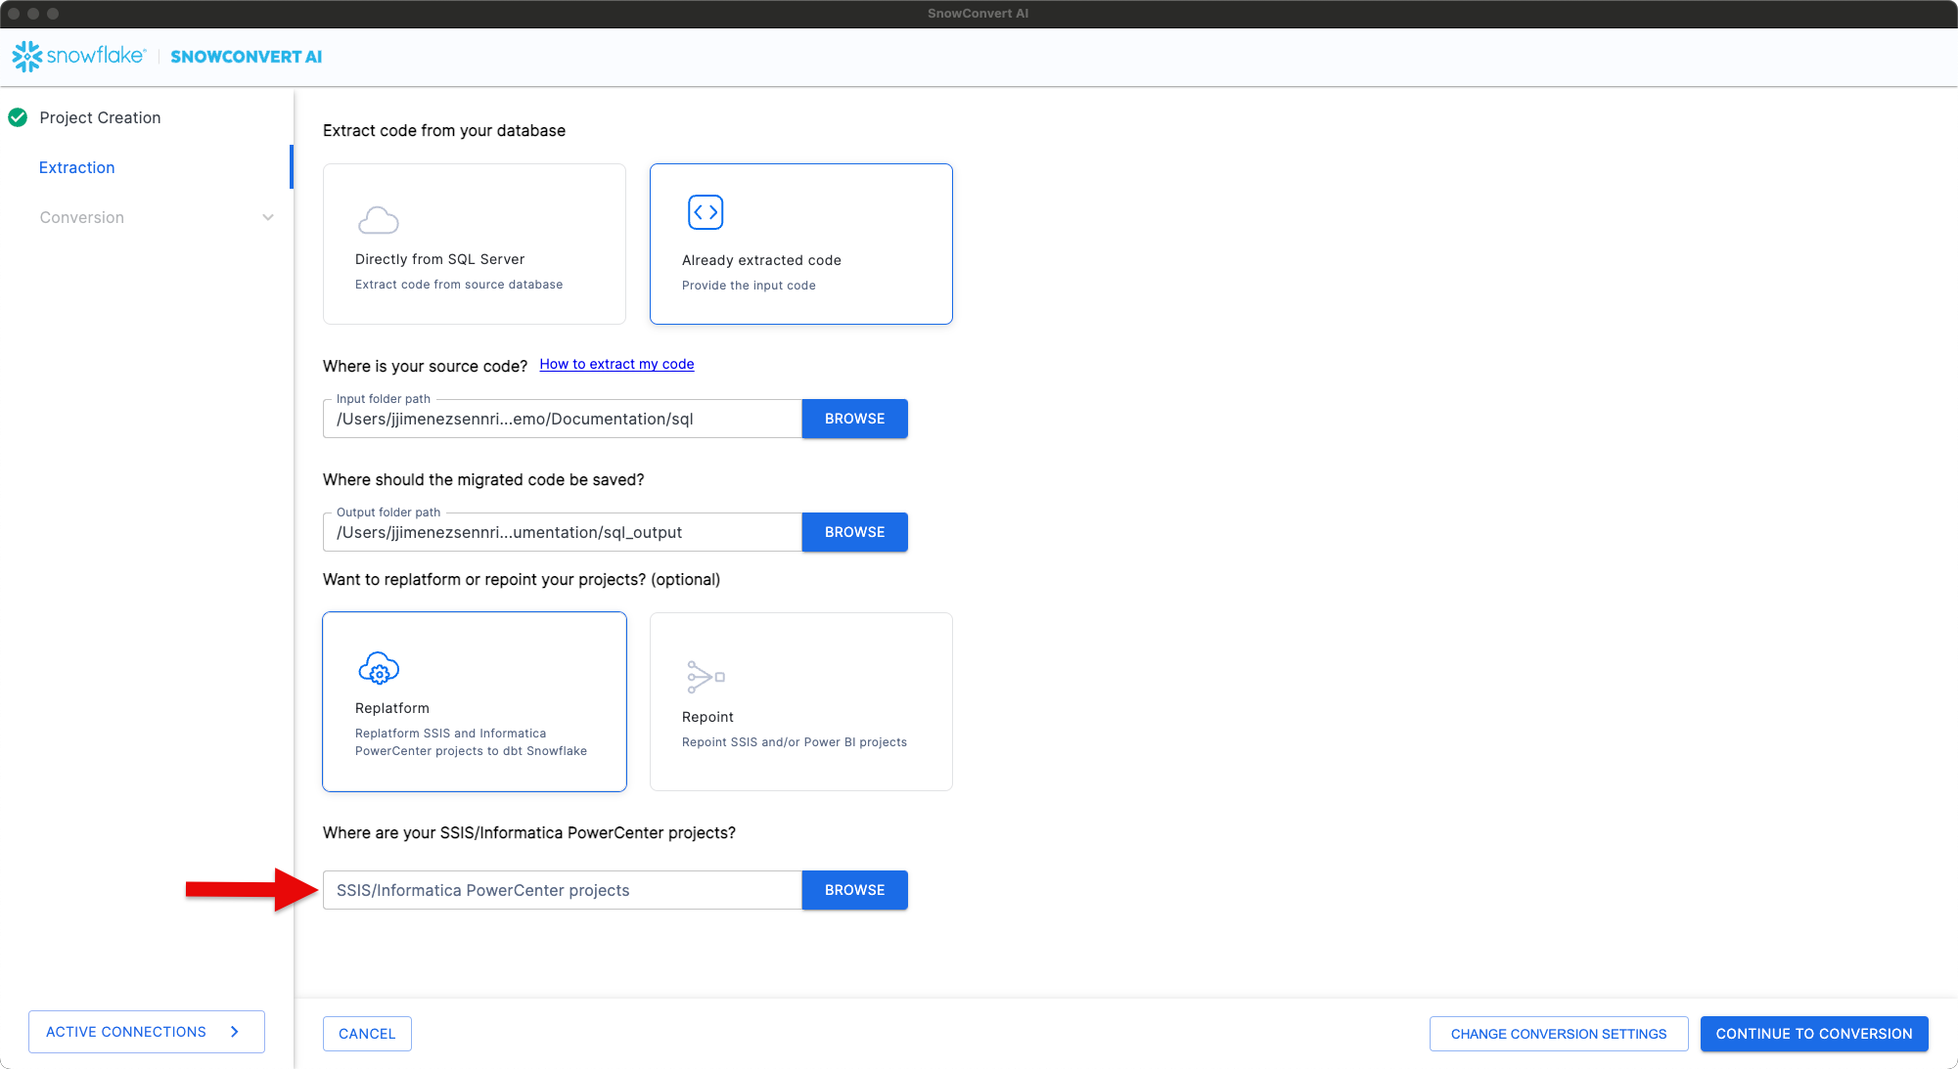Click the code brackets icon on Already extracted code card
1958x1069 pixels.
pos(705,211)
